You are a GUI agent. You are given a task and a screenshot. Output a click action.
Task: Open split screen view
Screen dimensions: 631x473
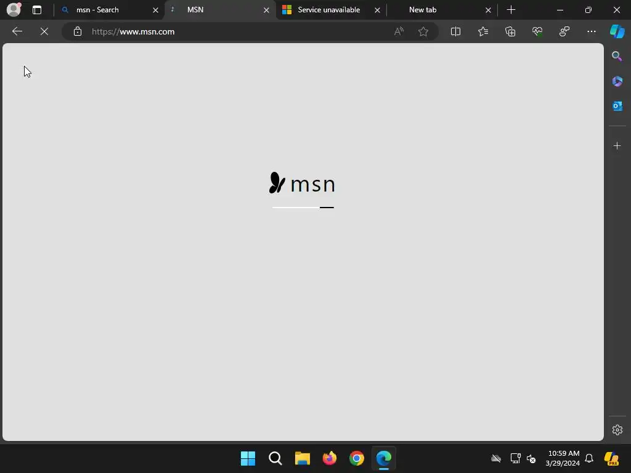pos(455,31)
